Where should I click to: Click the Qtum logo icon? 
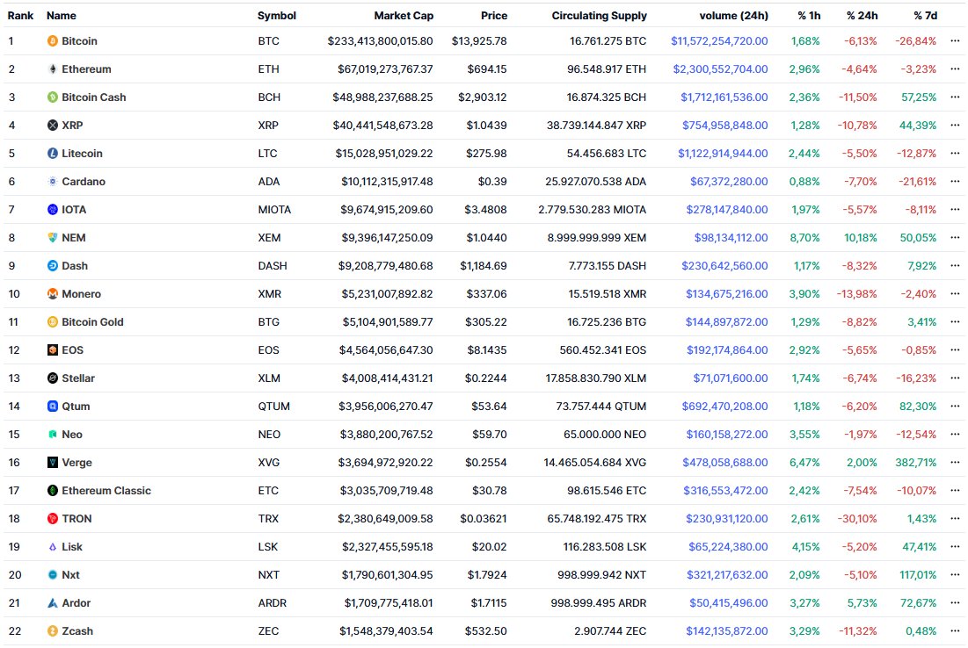tap(53, 407)
